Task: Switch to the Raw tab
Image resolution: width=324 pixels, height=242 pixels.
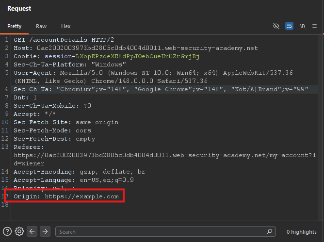Action: tap(41, 26)
